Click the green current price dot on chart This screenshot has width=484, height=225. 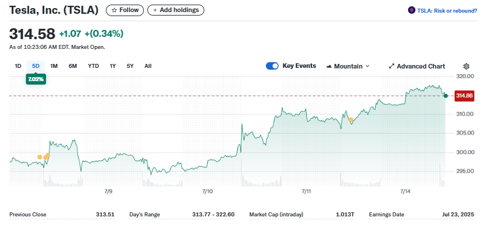(x=445, y=96)
